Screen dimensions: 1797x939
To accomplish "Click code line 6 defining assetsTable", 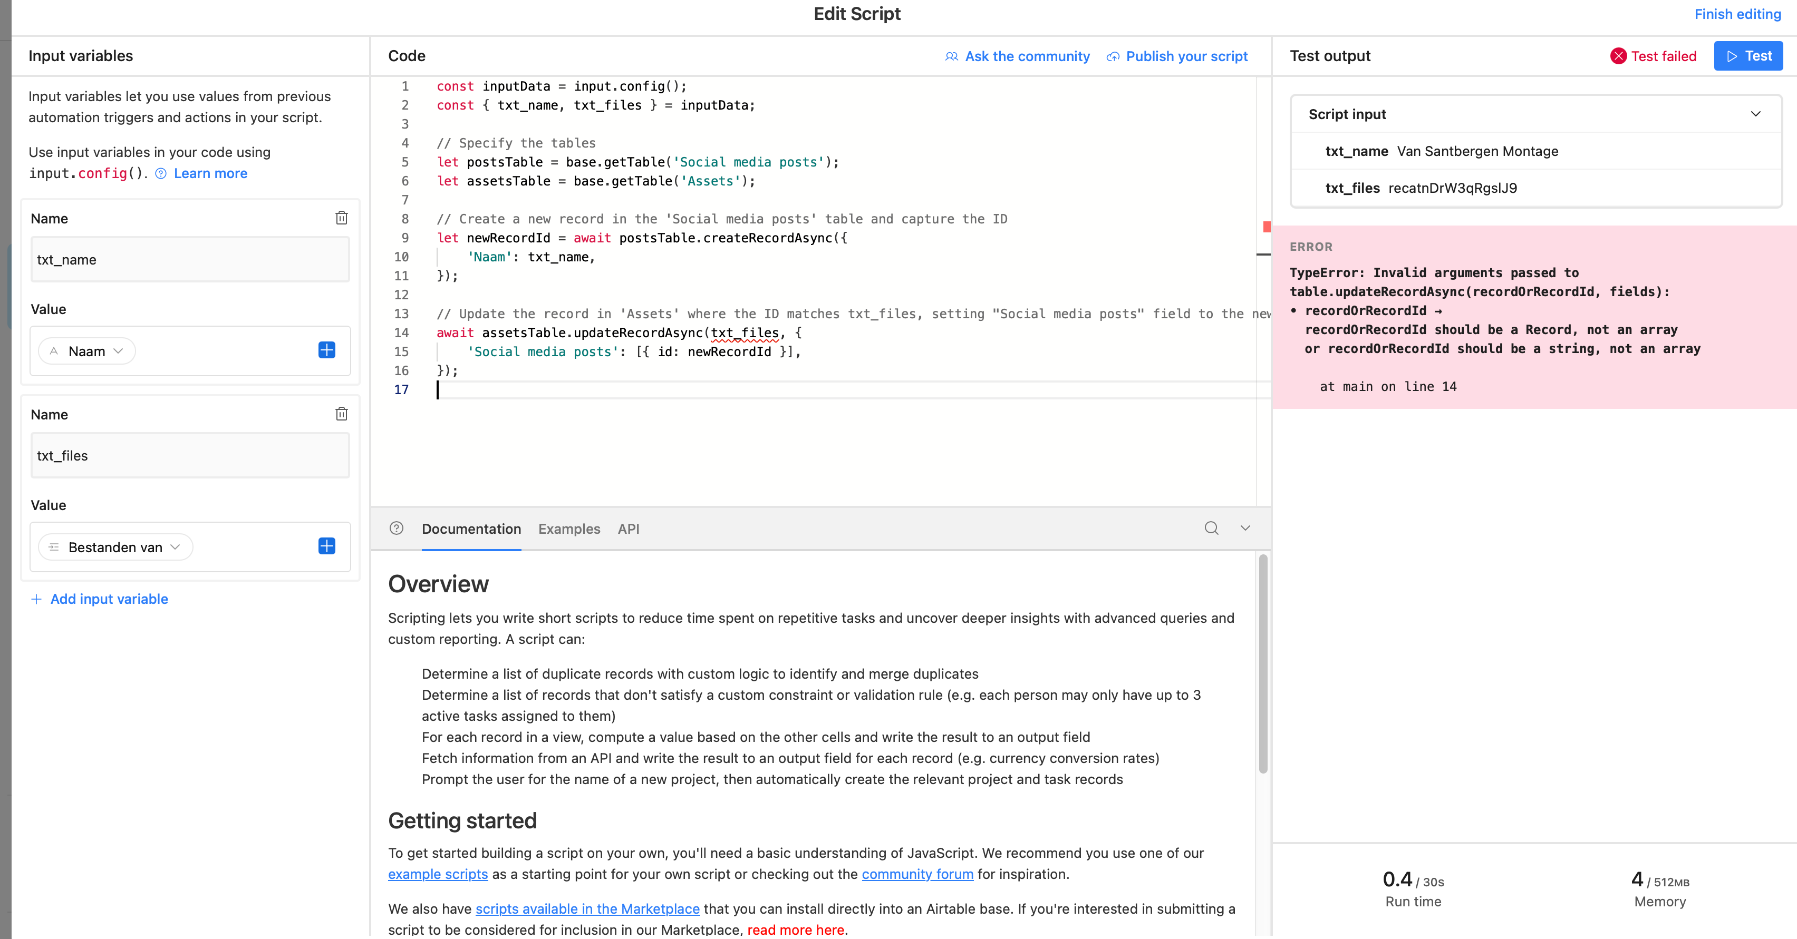I will click(596, 181).
